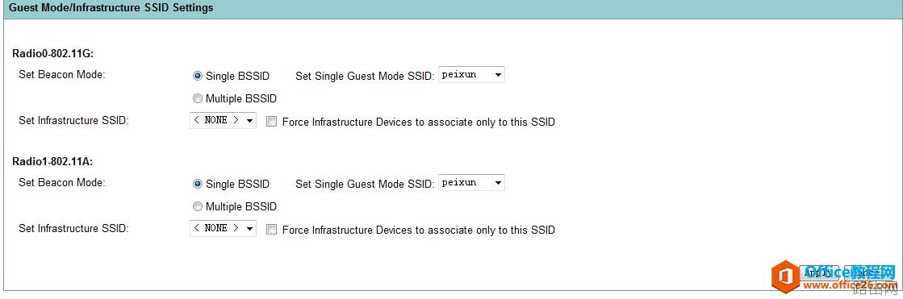The width and height of the screenshot is (903, 299).
Task: Select Single BSSID for Radio1-802.11A
Action: coord(198,184)
